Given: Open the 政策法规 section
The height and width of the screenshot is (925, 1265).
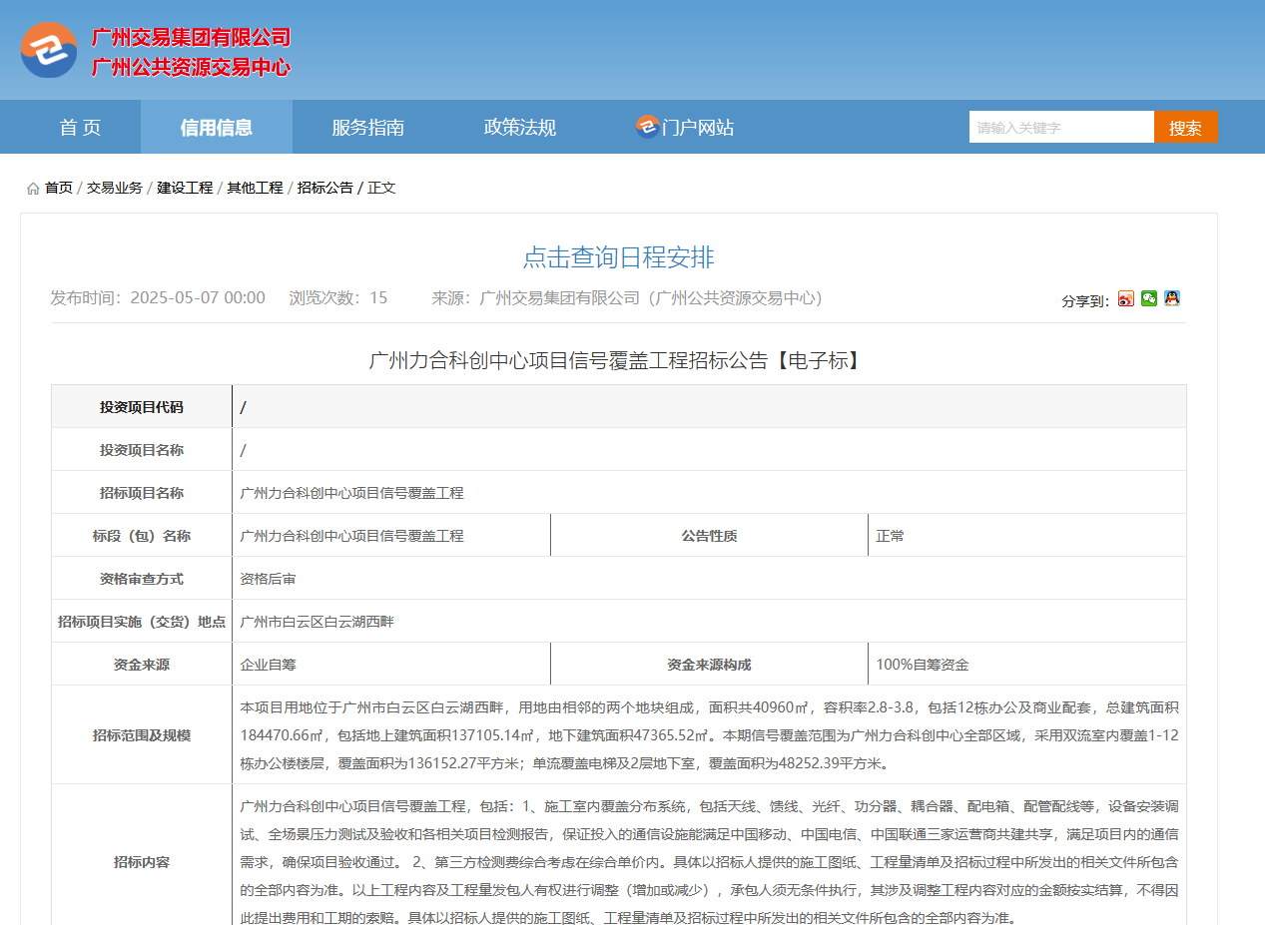Looking at the screenshot, I should point(519,127).
